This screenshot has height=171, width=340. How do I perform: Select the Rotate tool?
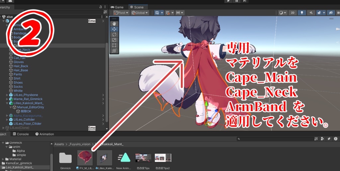point(114,35)
